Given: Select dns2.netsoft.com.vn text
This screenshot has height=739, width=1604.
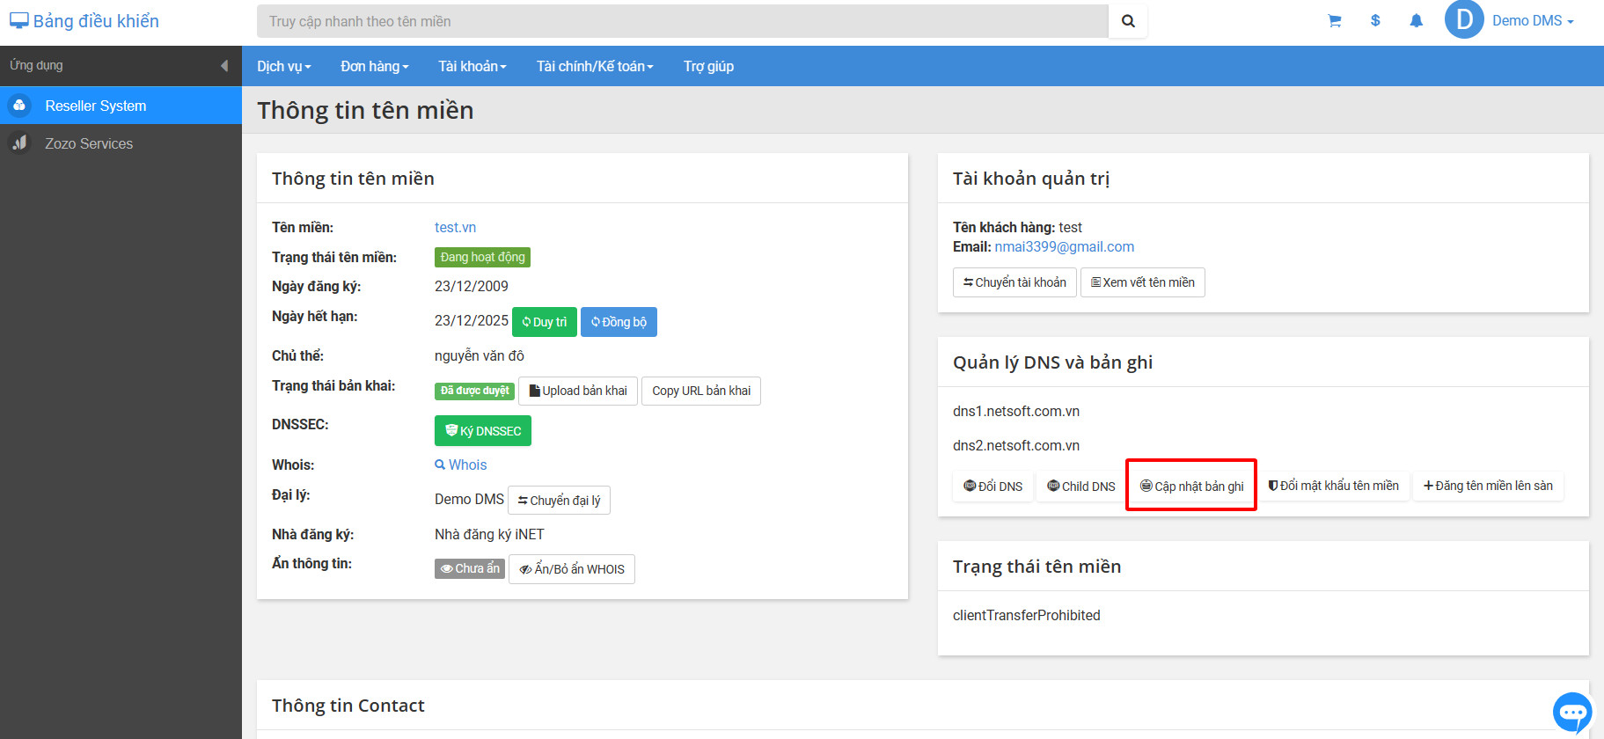Looking at the screenshot, I should 1016,445.
